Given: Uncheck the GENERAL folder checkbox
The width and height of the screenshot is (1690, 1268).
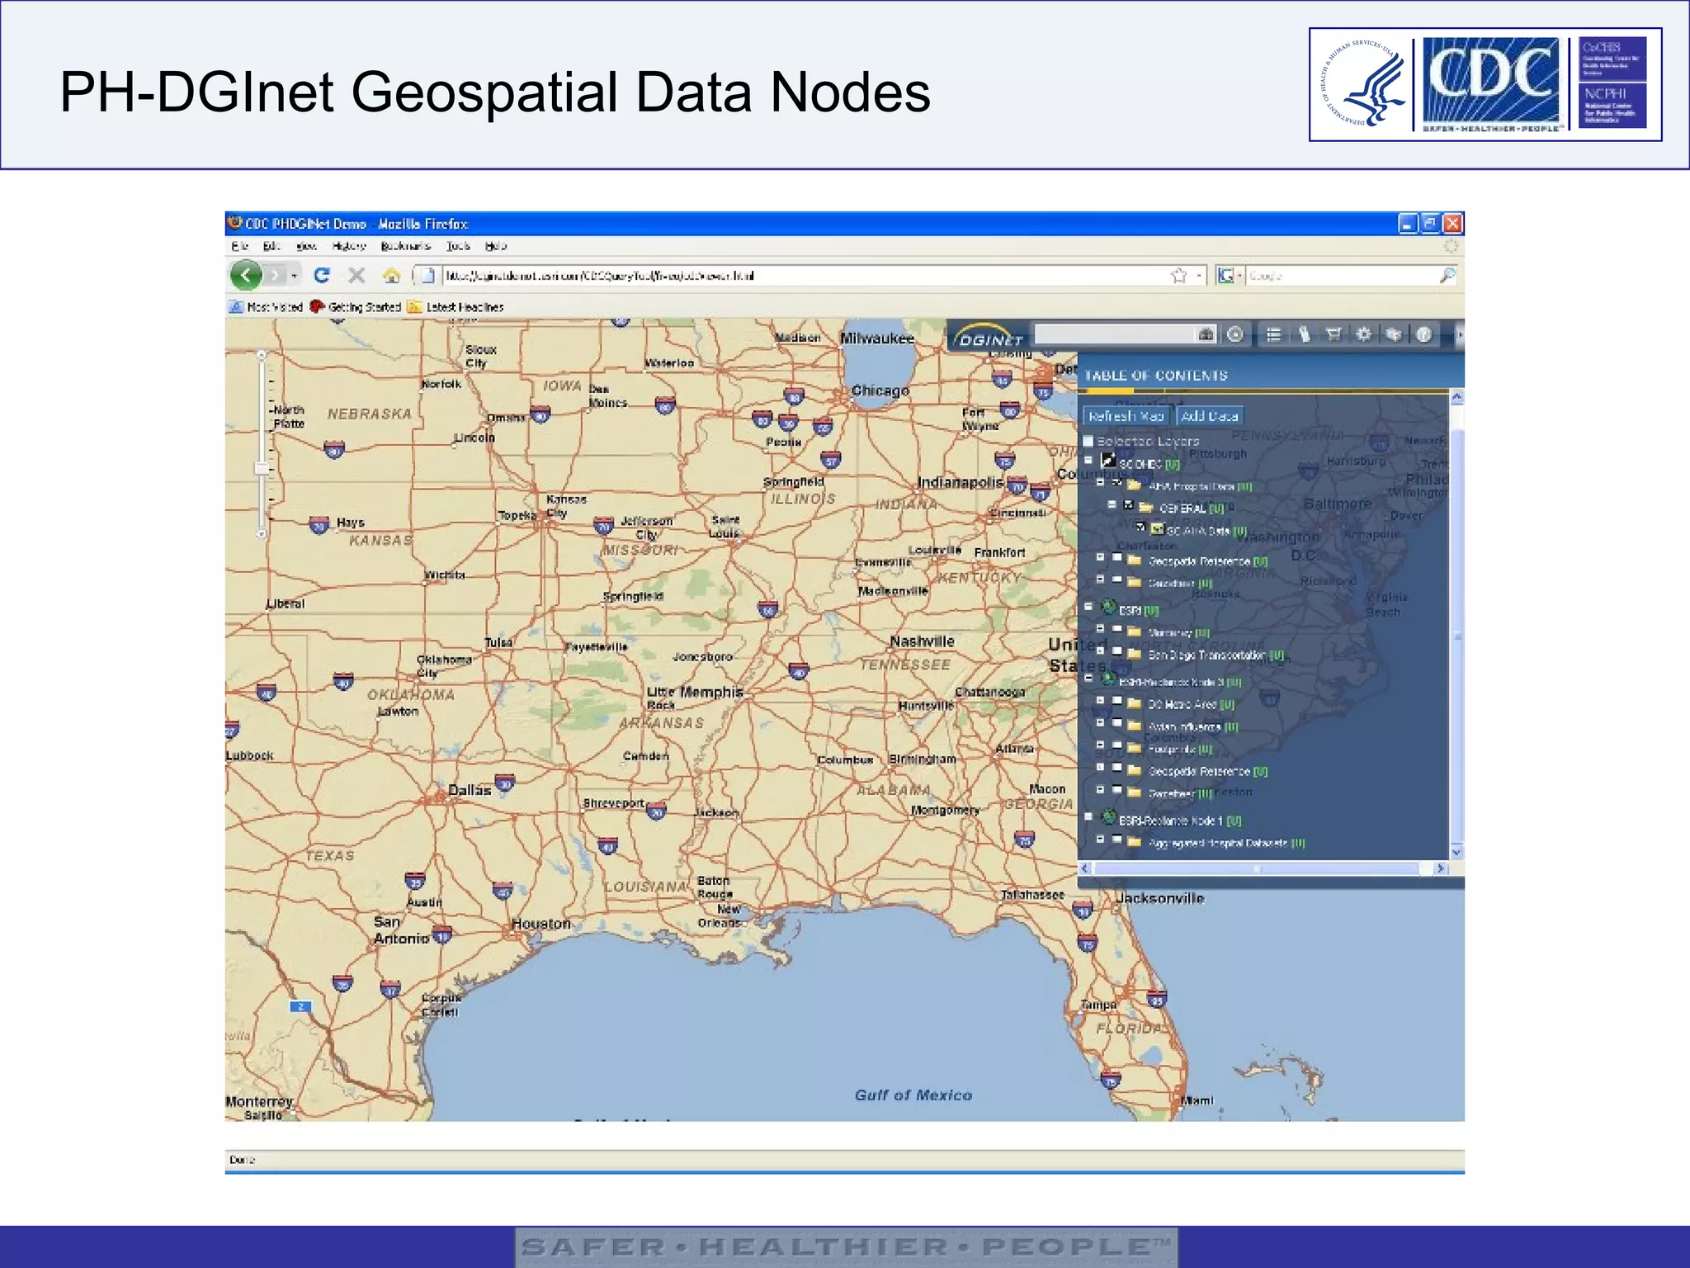Looking at the screenshot, I should click(1129, 504).
